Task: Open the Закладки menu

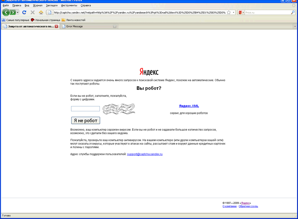Action: 52,5
